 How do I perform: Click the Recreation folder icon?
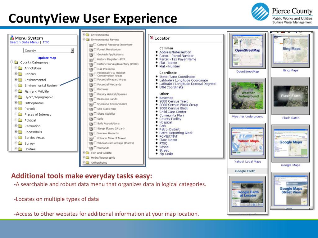point(20,126)
